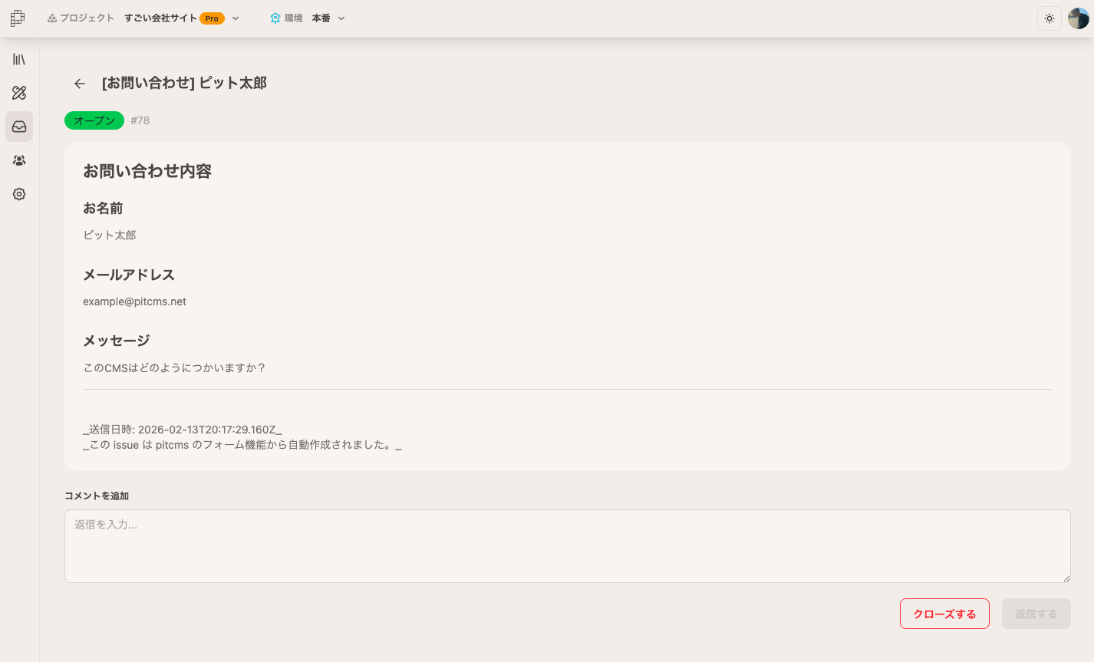
Task: Open the user avatar menu
Action: click(1079, 18)
